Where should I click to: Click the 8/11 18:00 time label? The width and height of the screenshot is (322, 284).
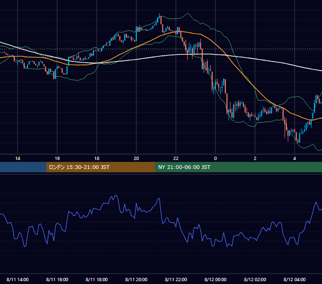tap(97, 279)
